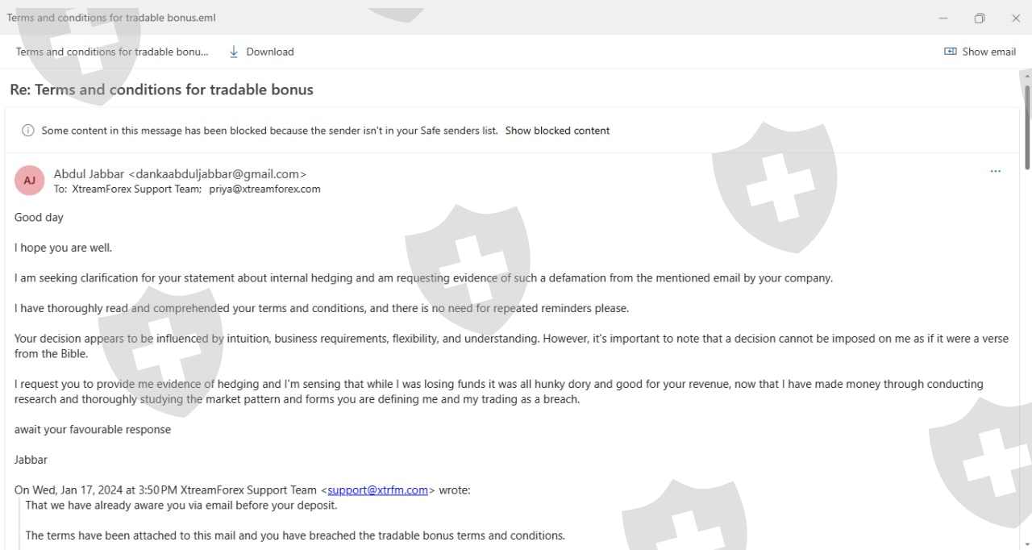Click the Download arrow icon
The height and width of the screenshot is (550, 1032).
tap(234, 52)
